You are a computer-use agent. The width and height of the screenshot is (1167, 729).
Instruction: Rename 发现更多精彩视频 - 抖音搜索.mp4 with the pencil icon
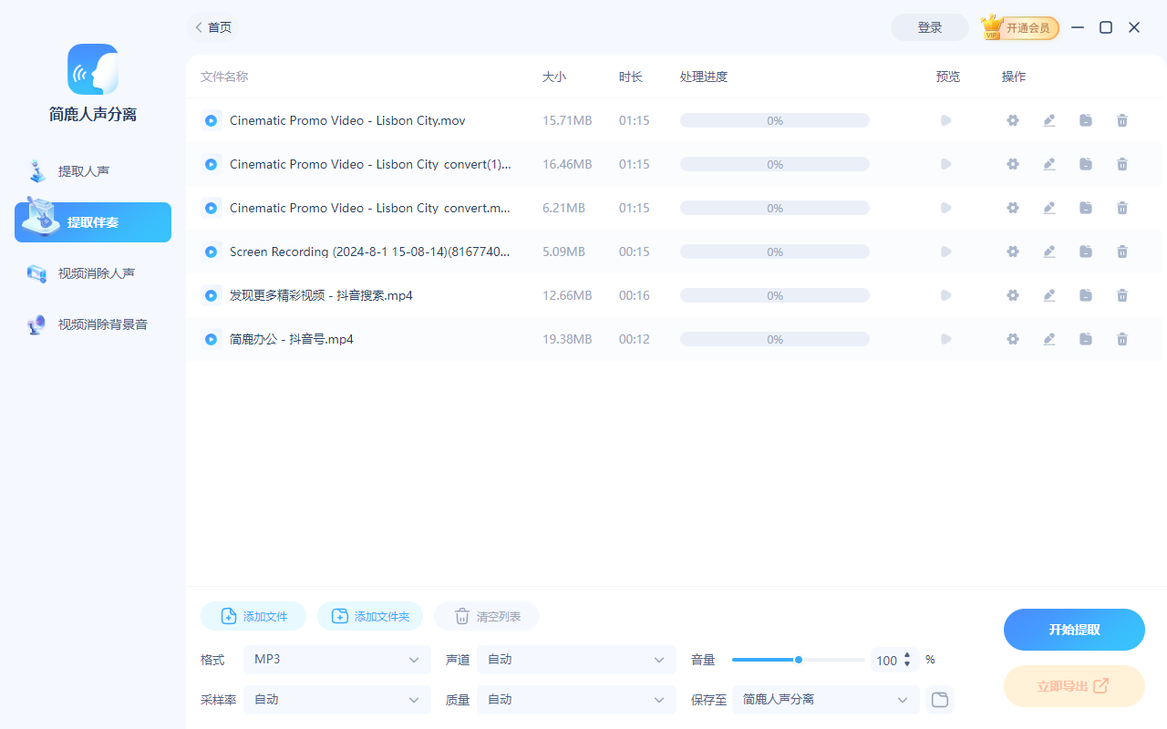1048,294
